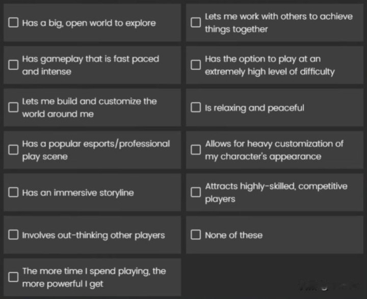Click the 'things together' option text

click(x=236, y=30)
